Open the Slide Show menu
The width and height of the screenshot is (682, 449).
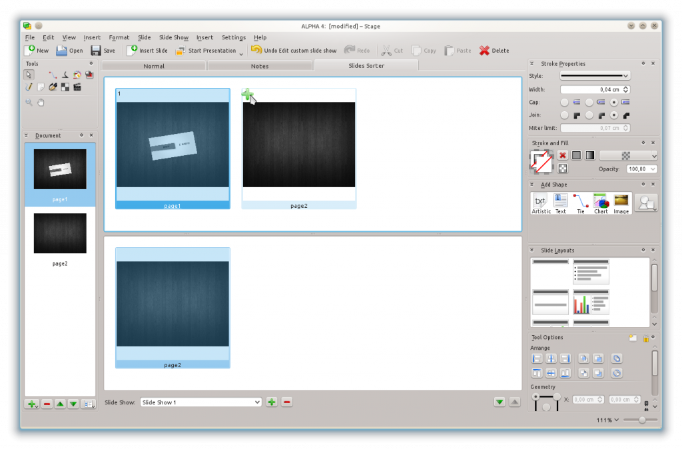(x=174, y=37)
